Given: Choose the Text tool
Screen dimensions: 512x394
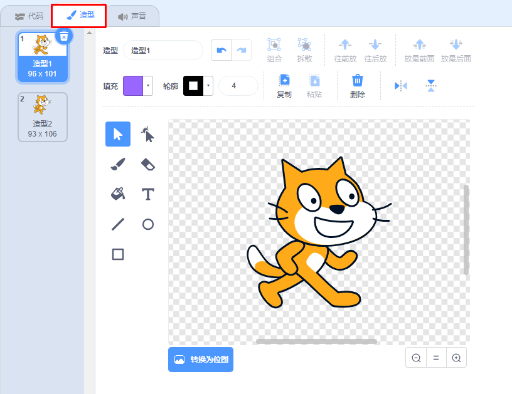Looking at the screenshot, I should tap(148, 194).
